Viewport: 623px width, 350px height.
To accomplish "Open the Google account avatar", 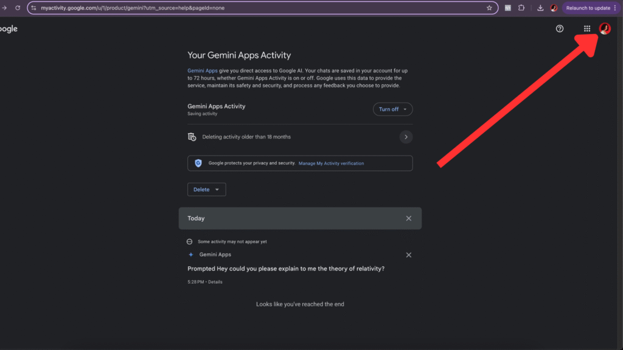I will point(605,29).
